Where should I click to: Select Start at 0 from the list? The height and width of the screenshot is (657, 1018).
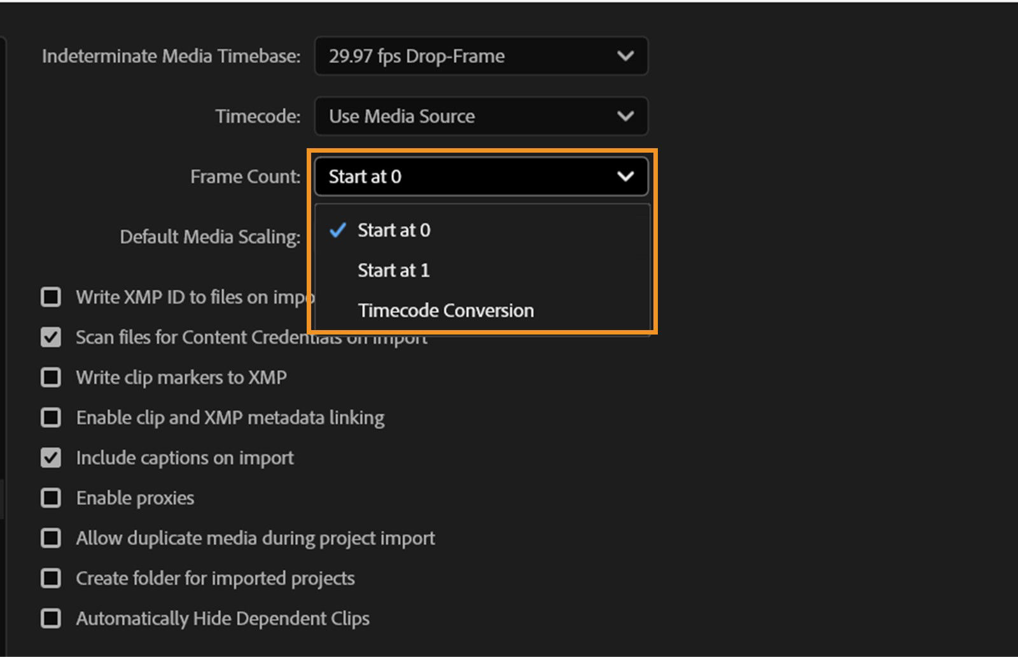click(394, 230)
